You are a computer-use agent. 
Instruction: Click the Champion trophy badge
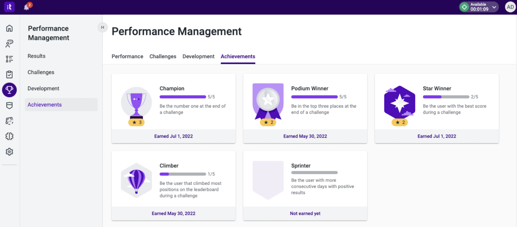(x=136, y=103)
